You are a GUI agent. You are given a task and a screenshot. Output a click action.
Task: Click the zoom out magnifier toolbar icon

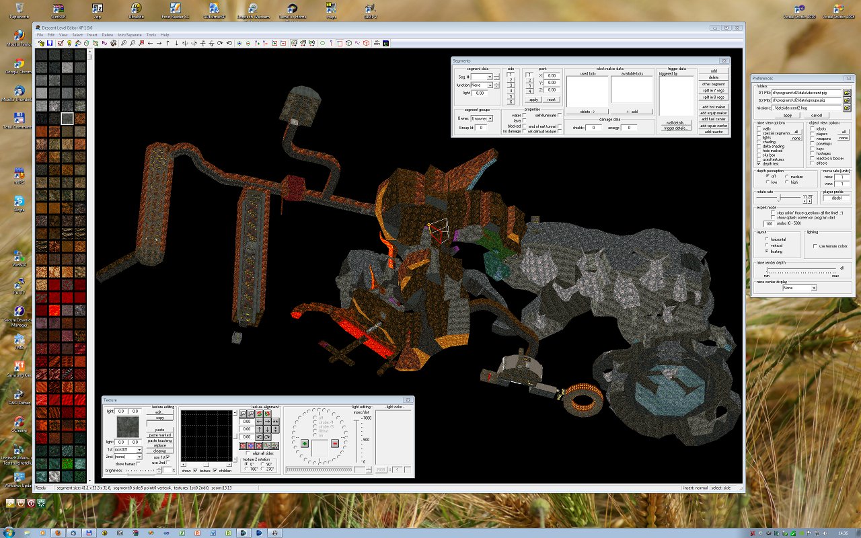click(133, 43)
